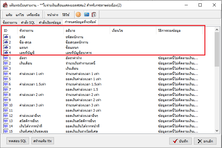Image resolution: width=222 pixels, height=148 pixels.
Task: Click the 99 icon of row ID 3
Action: [6, 68]
